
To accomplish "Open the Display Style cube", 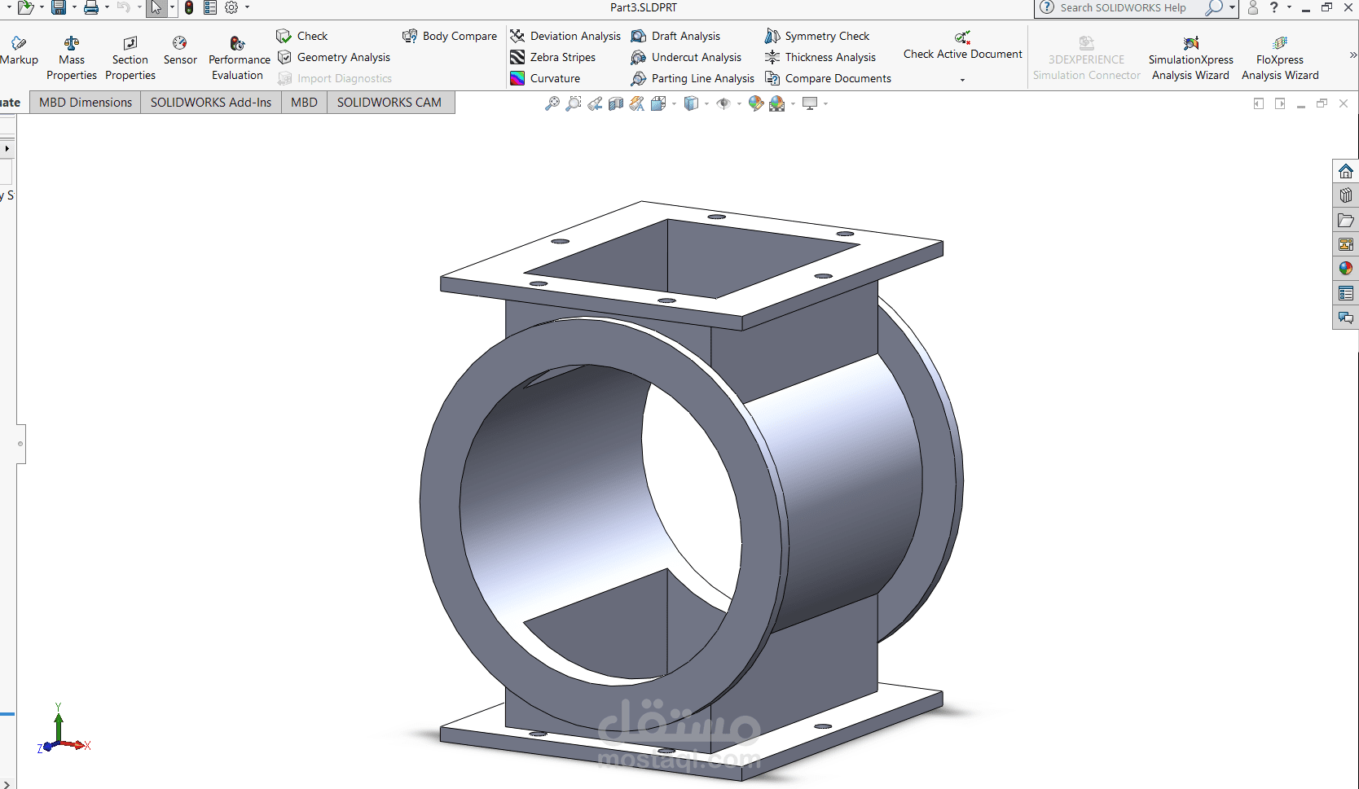I will pos(691,103).
